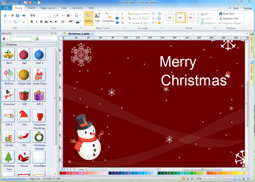Pick the Hat shape

pos(24,116)
